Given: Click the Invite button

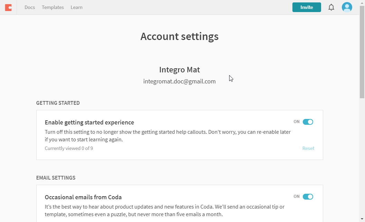Looking at the screenshot, I should (x=307, y=7).
